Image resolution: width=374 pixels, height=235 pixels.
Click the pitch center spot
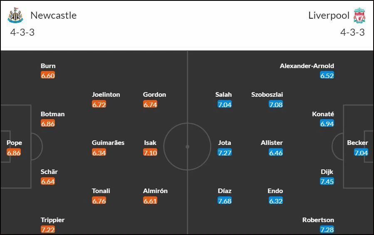(x=188, y=147)
